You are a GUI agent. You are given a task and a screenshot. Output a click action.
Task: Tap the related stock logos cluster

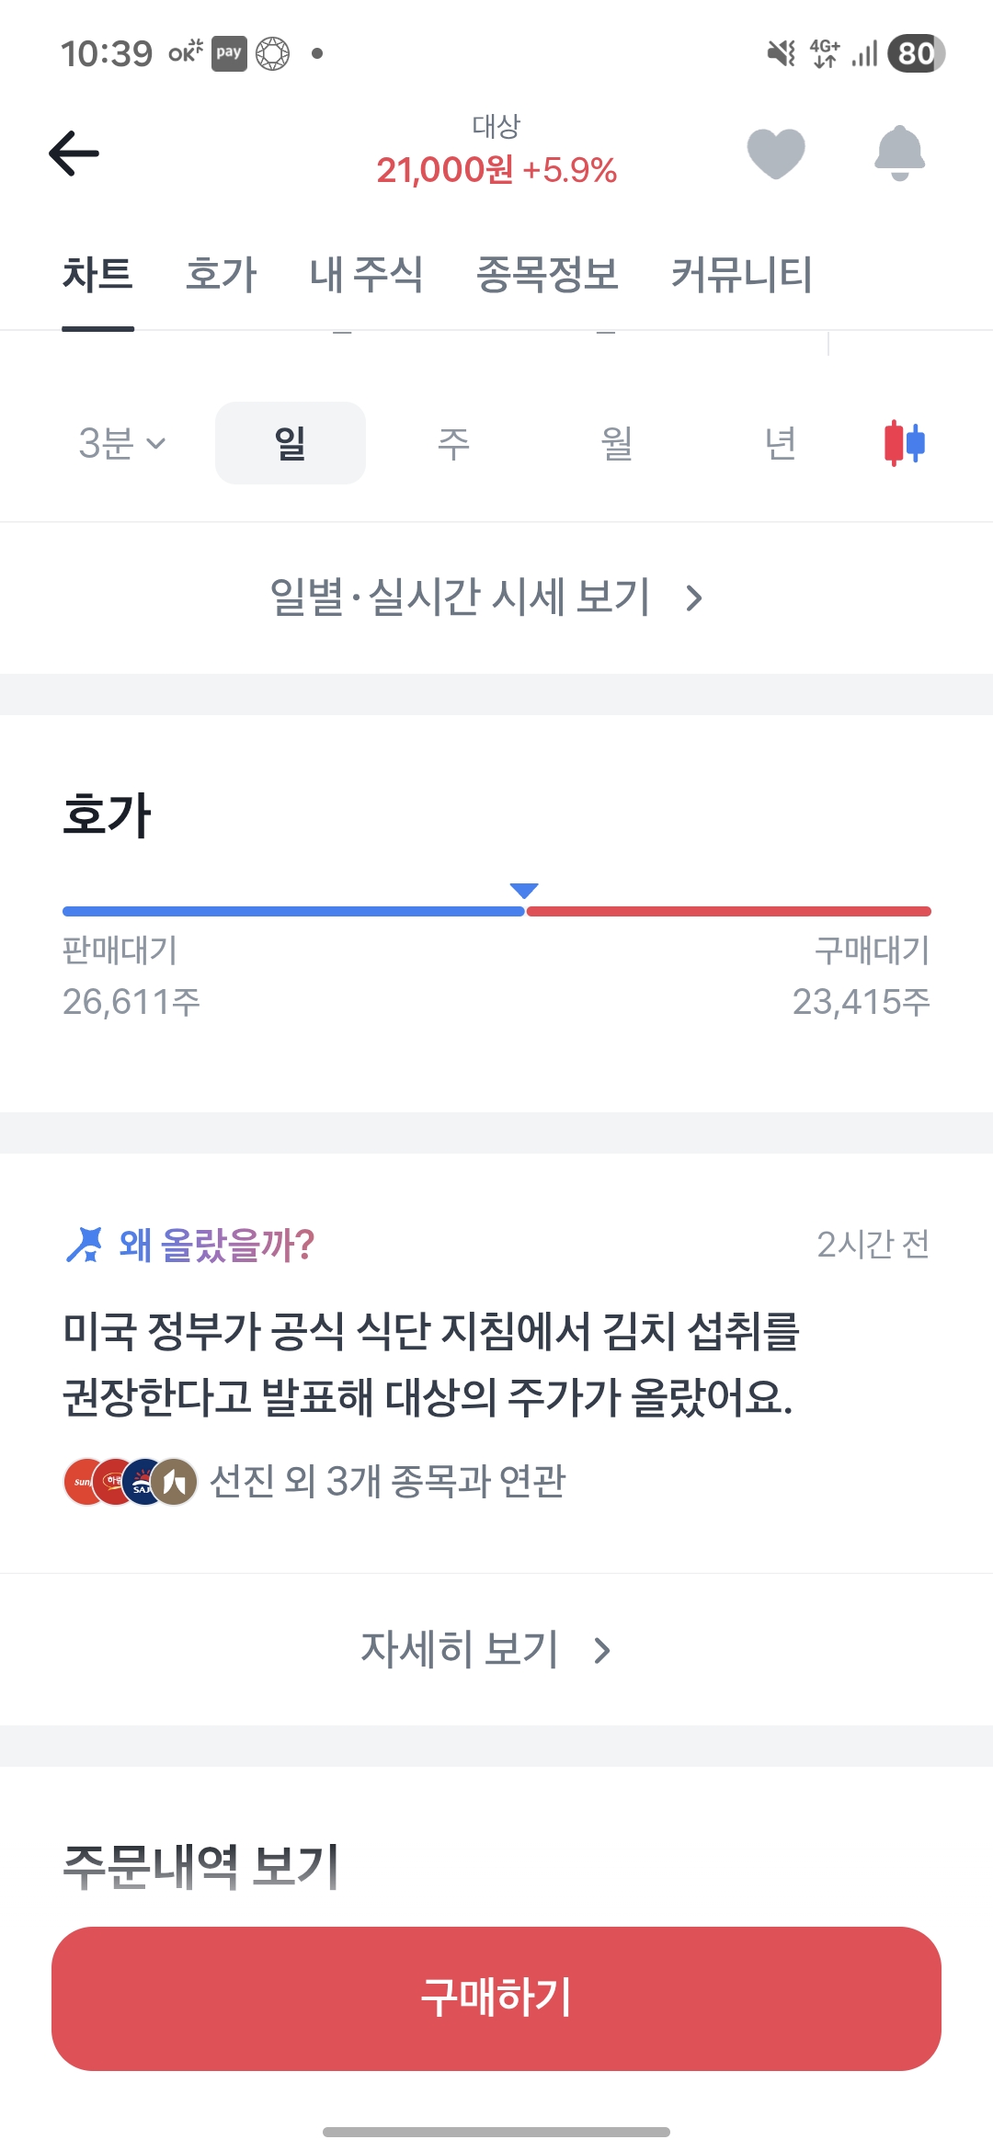(130, 1482)
